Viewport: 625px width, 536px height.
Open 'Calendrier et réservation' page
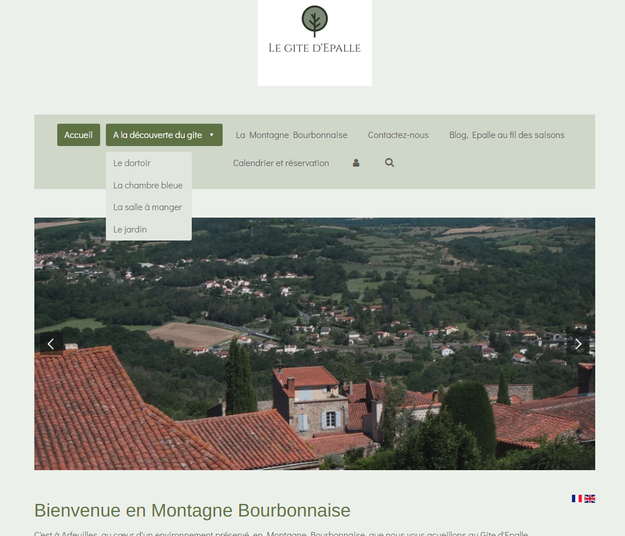(x=280, y=163)
